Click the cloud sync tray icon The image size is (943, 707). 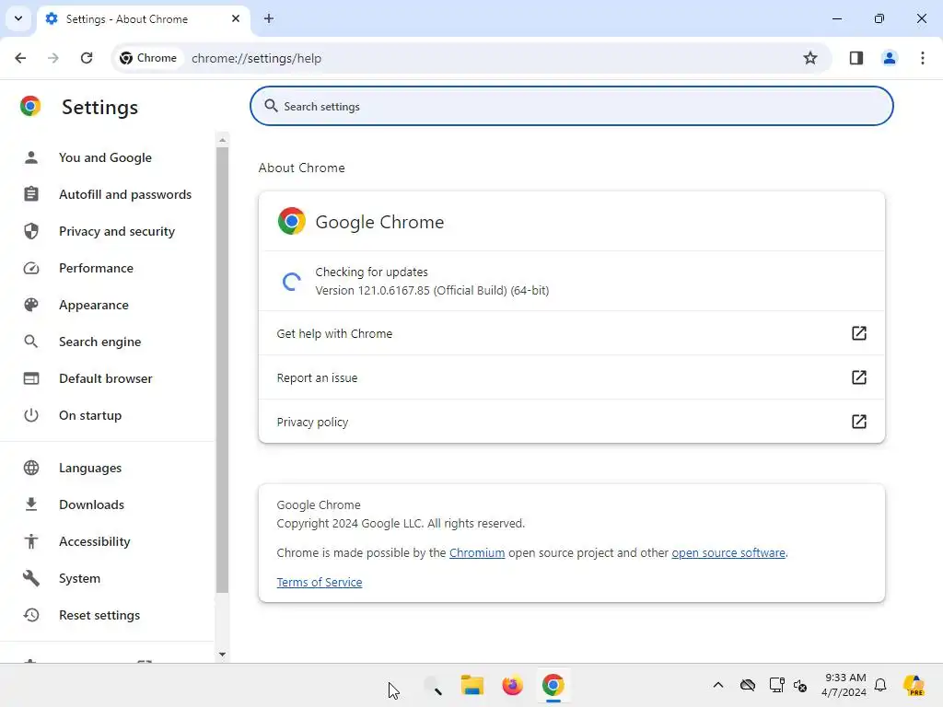point(748,685)
